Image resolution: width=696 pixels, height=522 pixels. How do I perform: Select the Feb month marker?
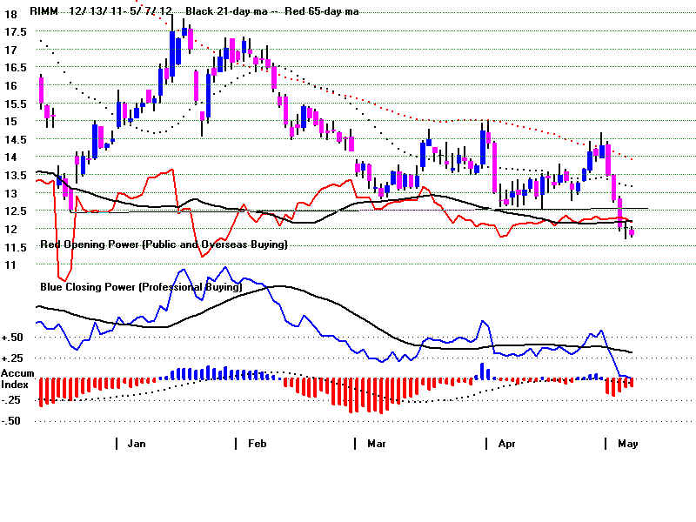(256, 443)
